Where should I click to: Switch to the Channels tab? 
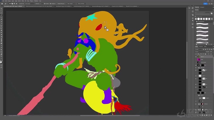[x=201, y=47]
